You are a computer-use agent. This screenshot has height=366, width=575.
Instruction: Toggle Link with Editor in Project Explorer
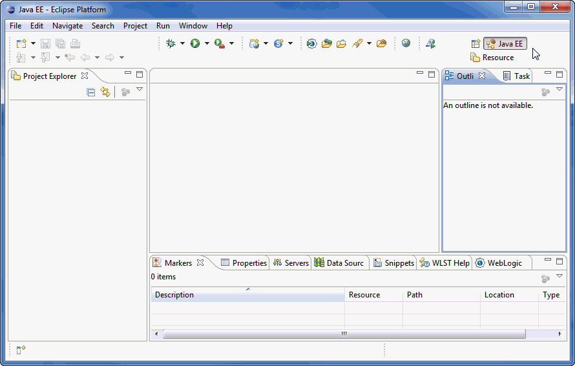pos(105,92)
